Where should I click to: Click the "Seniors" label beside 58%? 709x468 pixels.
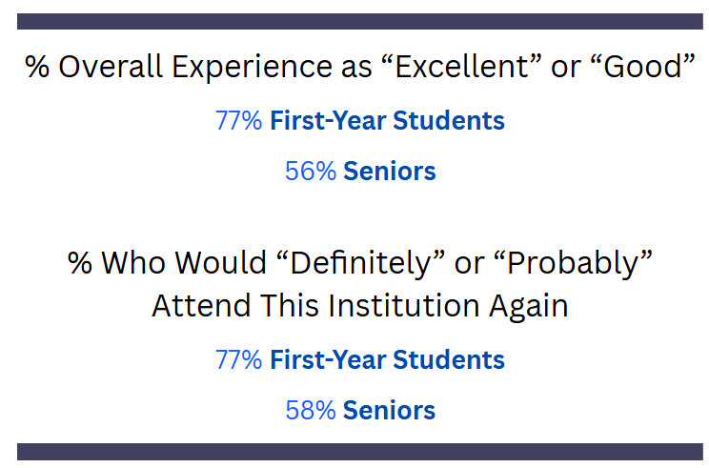pyautogui.click(x=390, y=411)
